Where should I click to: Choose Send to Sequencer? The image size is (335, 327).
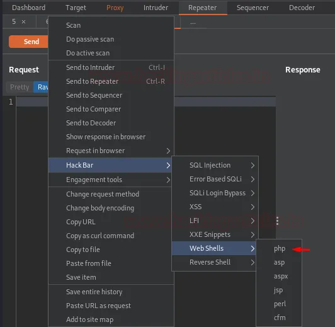111,95
